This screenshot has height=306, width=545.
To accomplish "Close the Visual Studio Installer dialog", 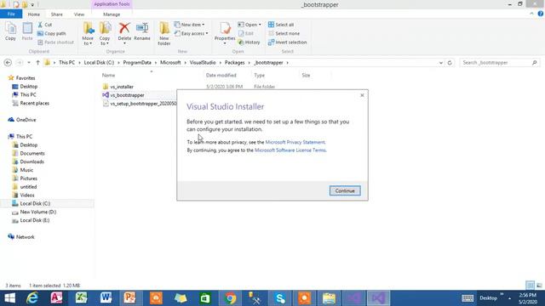I will pyautogui.click(x=362, y=95).
